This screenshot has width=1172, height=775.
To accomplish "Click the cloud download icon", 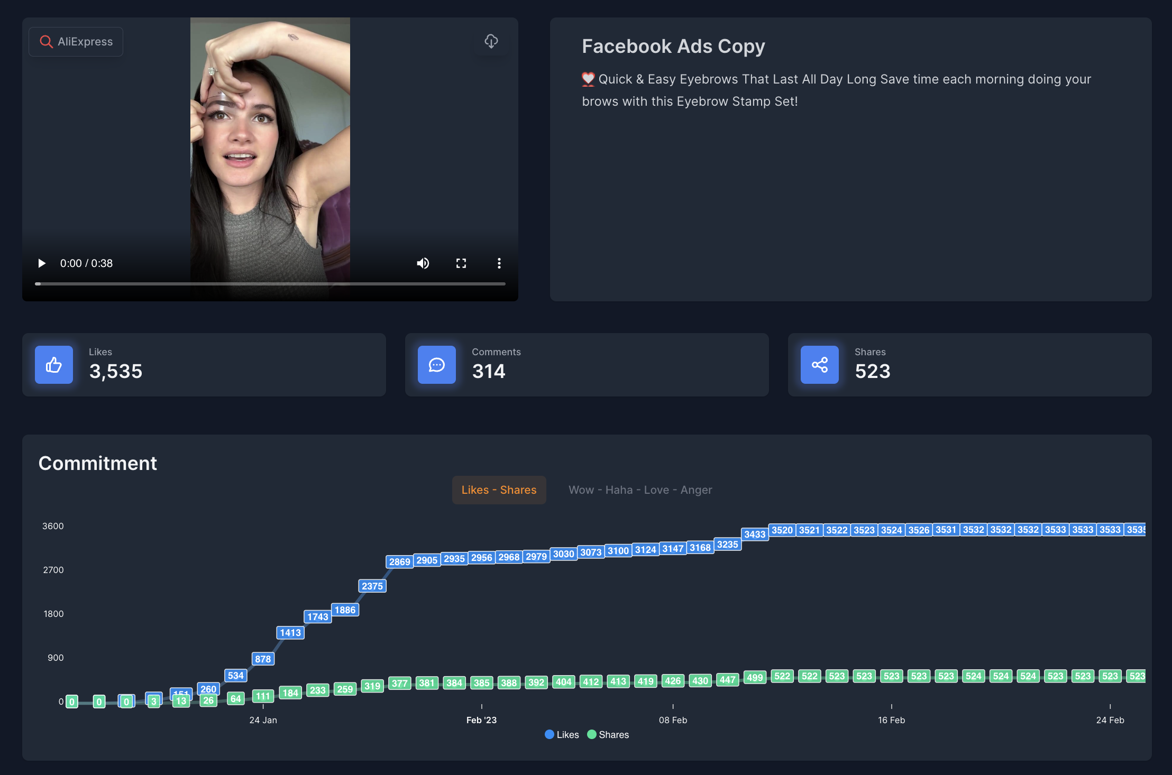I will click(x=491, y=41).
